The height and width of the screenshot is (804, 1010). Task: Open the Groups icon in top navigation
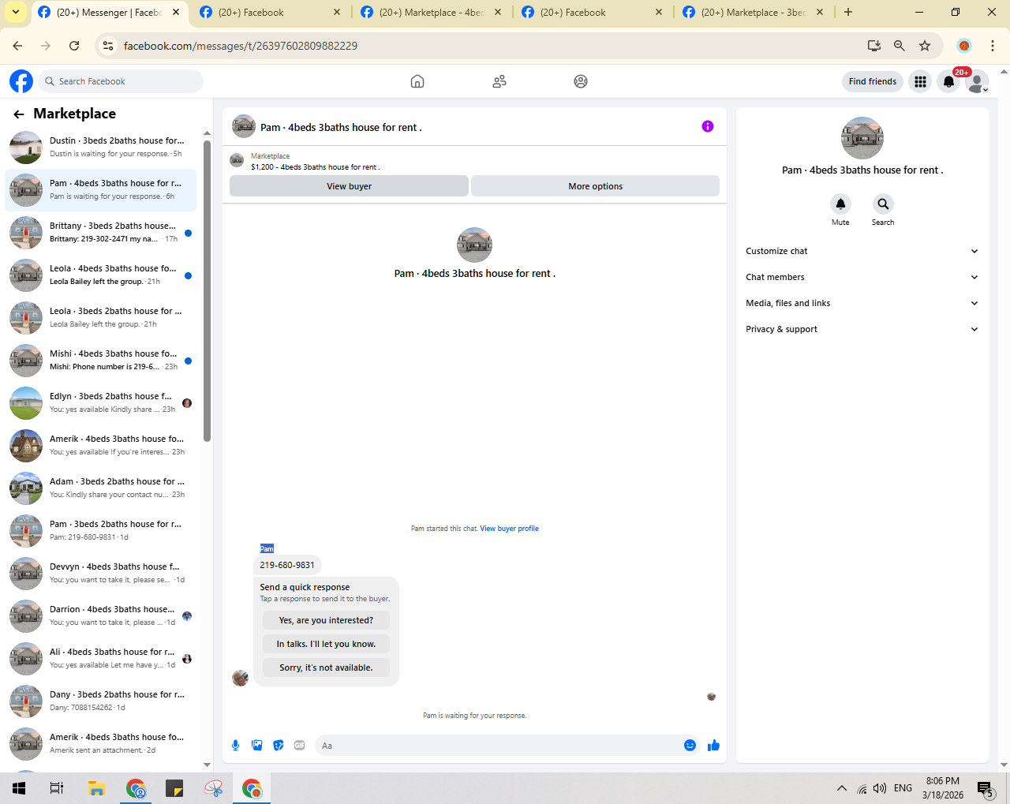pyautogui.click(x=581, y=81)
